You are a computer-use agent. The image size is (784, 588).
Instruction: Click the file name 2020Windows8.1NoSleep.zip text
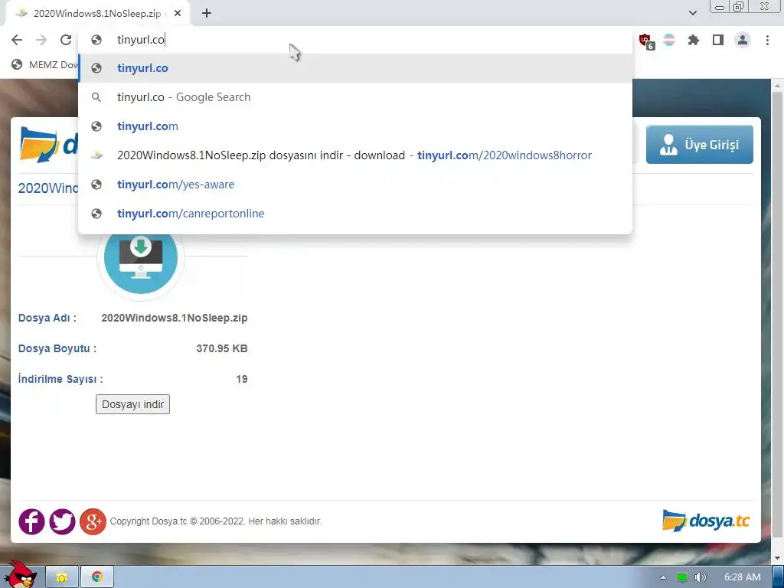pyautogui.click(x=174, y=318)
